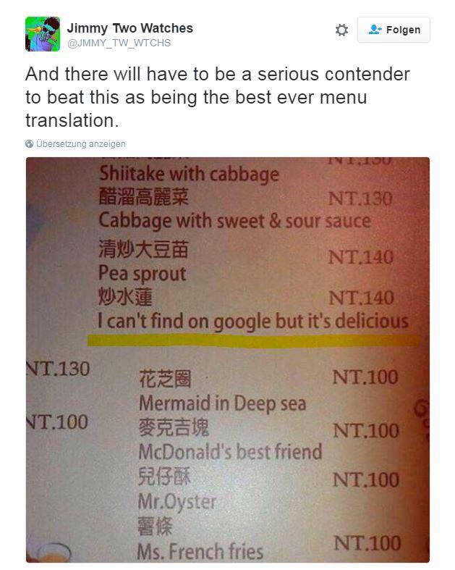Click the yellow highlight line in the photo
455x570 pixels.
pyautogui.click(x=252, y=339)
